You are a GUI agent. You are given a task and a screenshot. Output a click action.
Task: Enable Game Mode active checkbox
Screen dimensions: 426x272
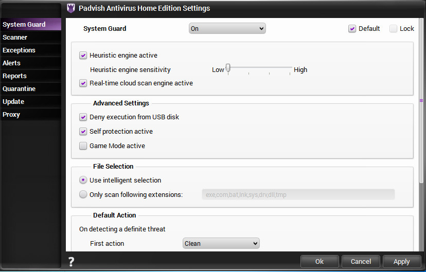coord(83,146)
